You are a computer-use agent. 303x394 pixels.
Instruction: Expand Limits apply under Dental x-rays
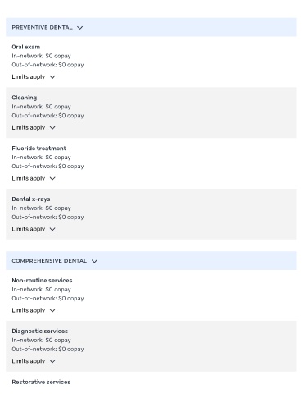coord(34,229)
